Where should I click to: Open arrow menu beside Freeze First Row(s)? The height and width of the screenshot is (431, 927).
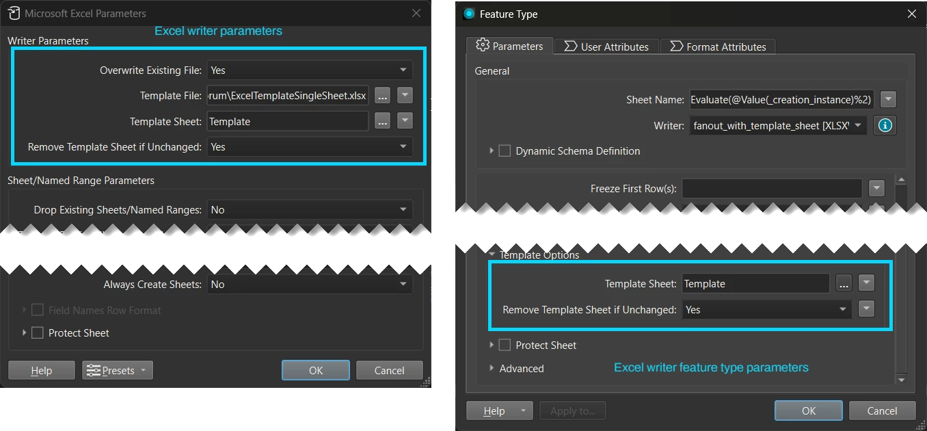(x=876, y=188)
